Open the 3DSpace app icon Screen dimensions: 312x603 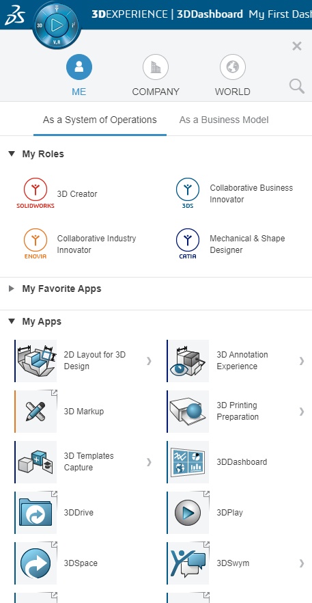click(x=36, y=563)
